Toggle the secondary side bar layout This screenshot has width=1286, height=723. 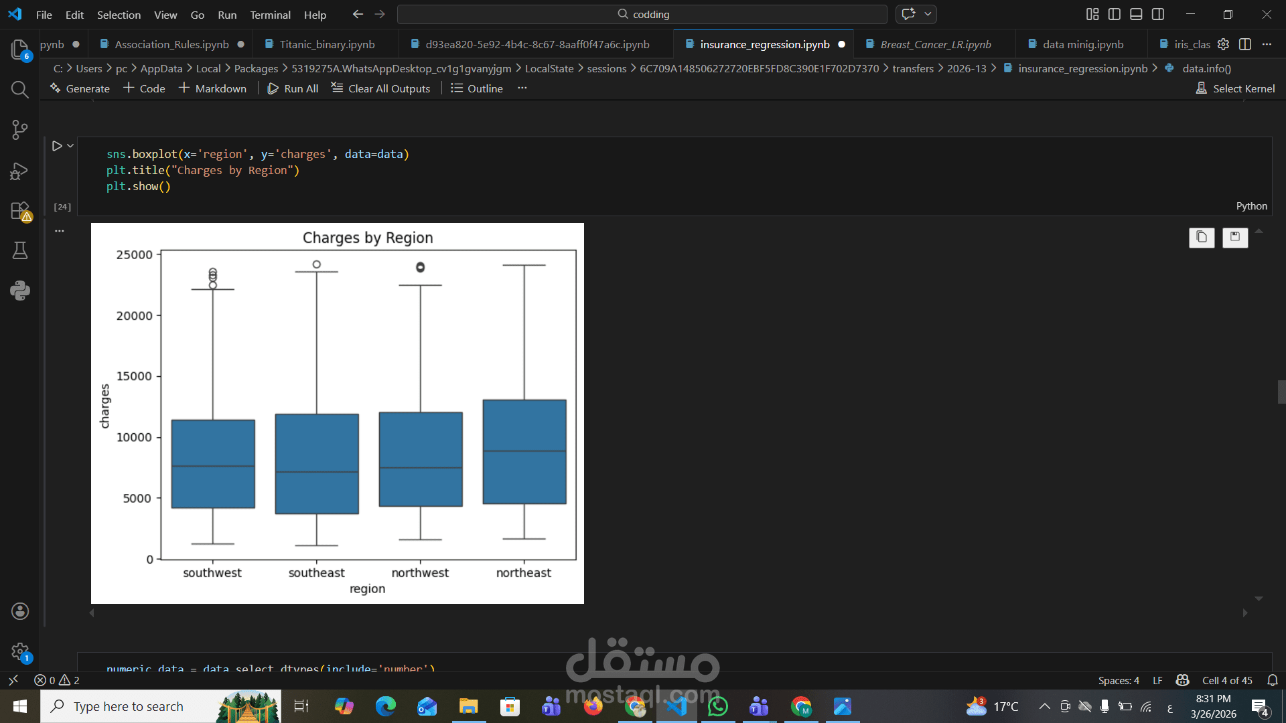[x=1158, y=14]
